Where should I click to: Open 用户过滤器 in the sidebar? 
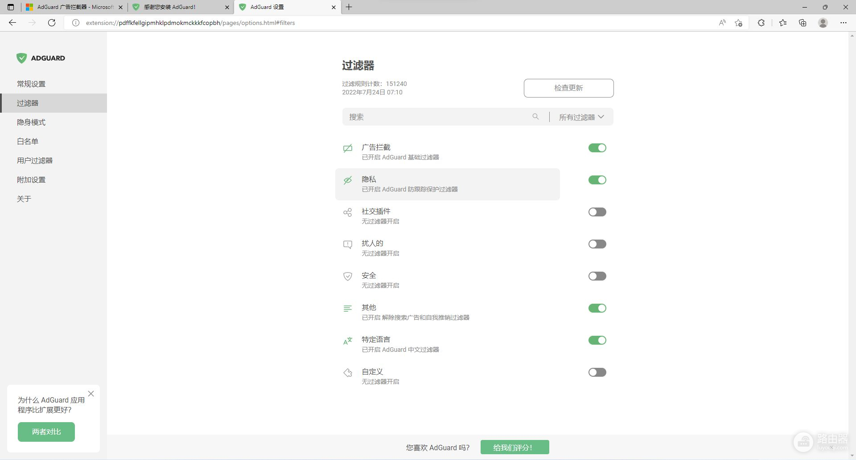point(53,160)
